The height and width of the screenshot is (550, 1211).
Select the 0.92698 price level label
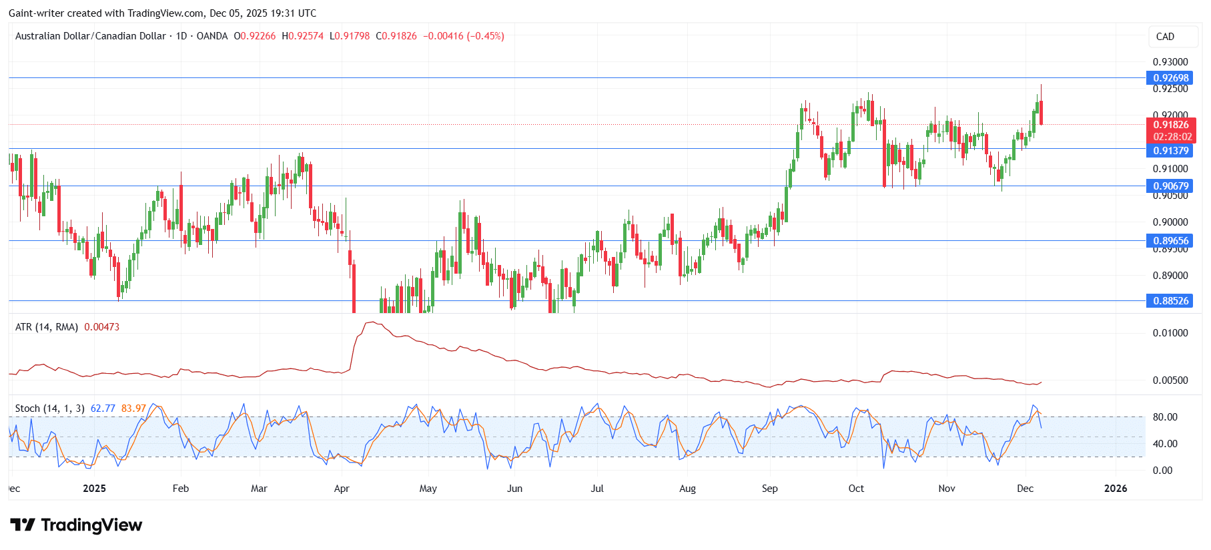(x=1171, y=78)
